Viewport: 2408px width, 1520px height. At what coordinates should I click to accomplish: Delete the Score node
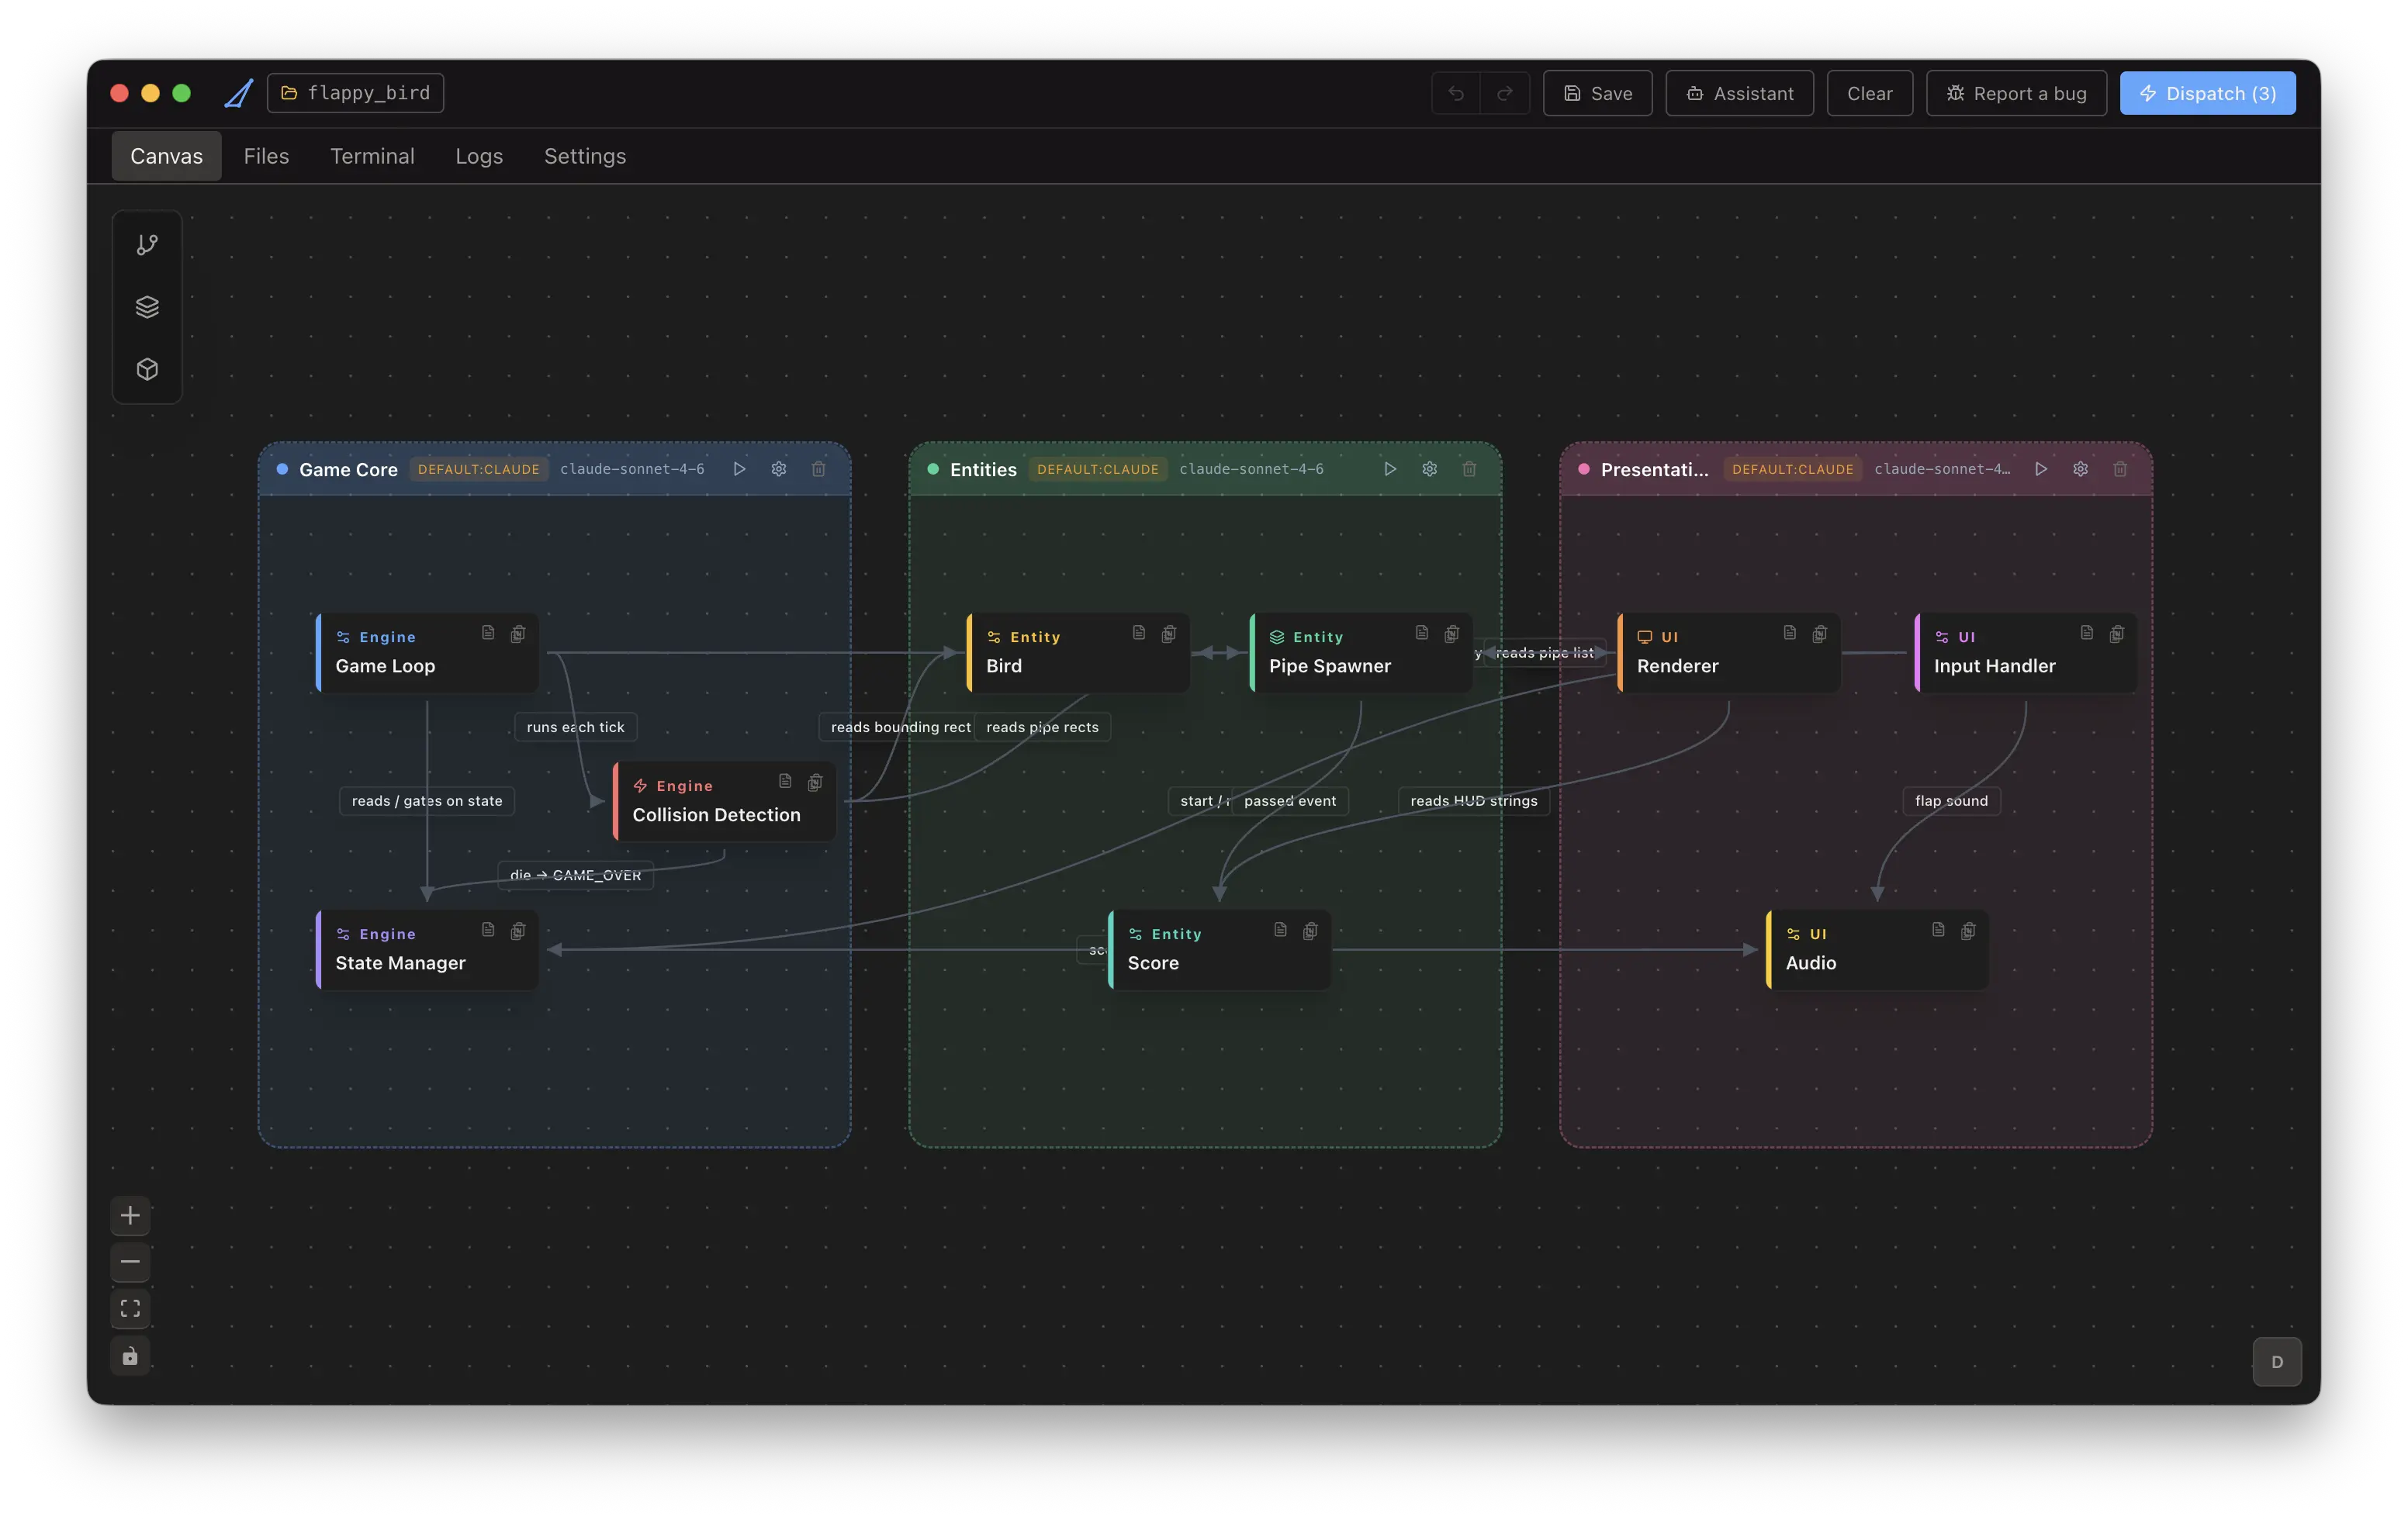point(1310,931)
